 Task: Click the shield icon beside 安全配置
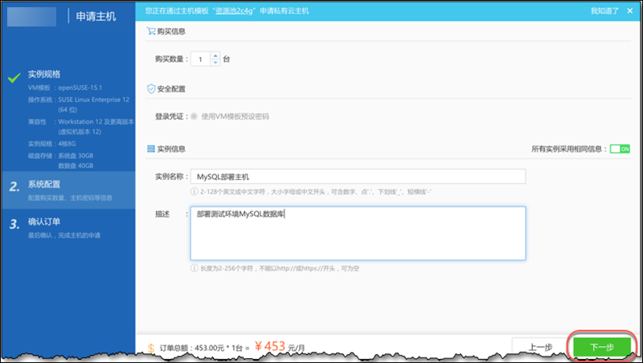150,89
